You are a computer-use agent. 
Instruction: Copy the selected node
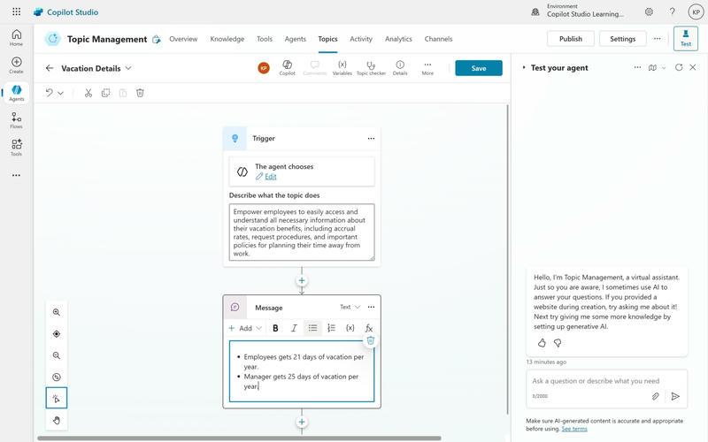pos(105,93)
